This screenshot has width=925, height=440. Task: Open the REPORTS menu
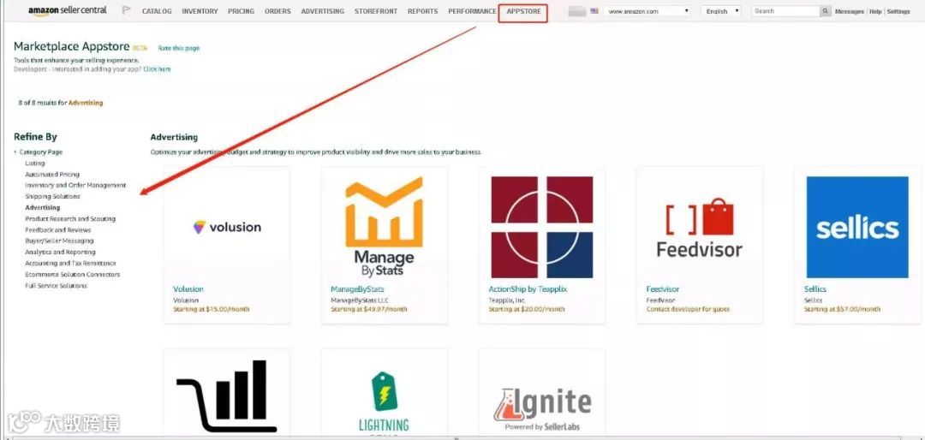tap(422, 11)
